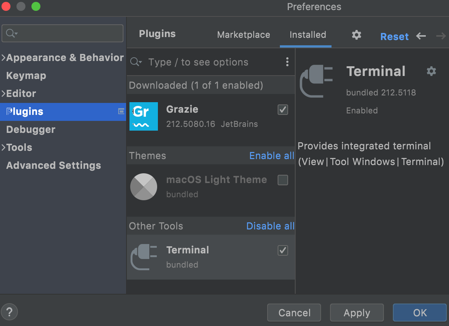Screen dimensions: 449x326
Task: Disable the Grazie plugin checkbox
Action: 282,110
